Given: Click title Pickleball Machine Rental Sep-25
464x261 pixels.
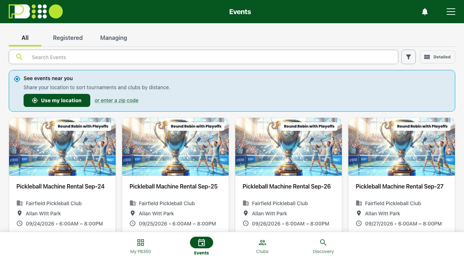Looking at the screenshot, I should 174,186.
